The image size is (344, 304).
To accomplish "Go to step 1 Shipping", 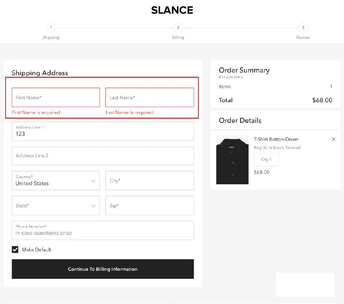I will (51, 28).
